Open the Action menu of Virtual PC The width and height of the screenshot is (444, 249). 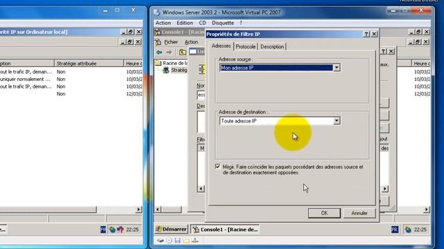click(163, 23)
